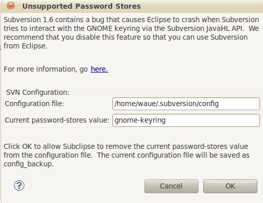This screenshot has width=263, height=203.
Task: Open help via the question mark icon
Action: tap(19, 185)
